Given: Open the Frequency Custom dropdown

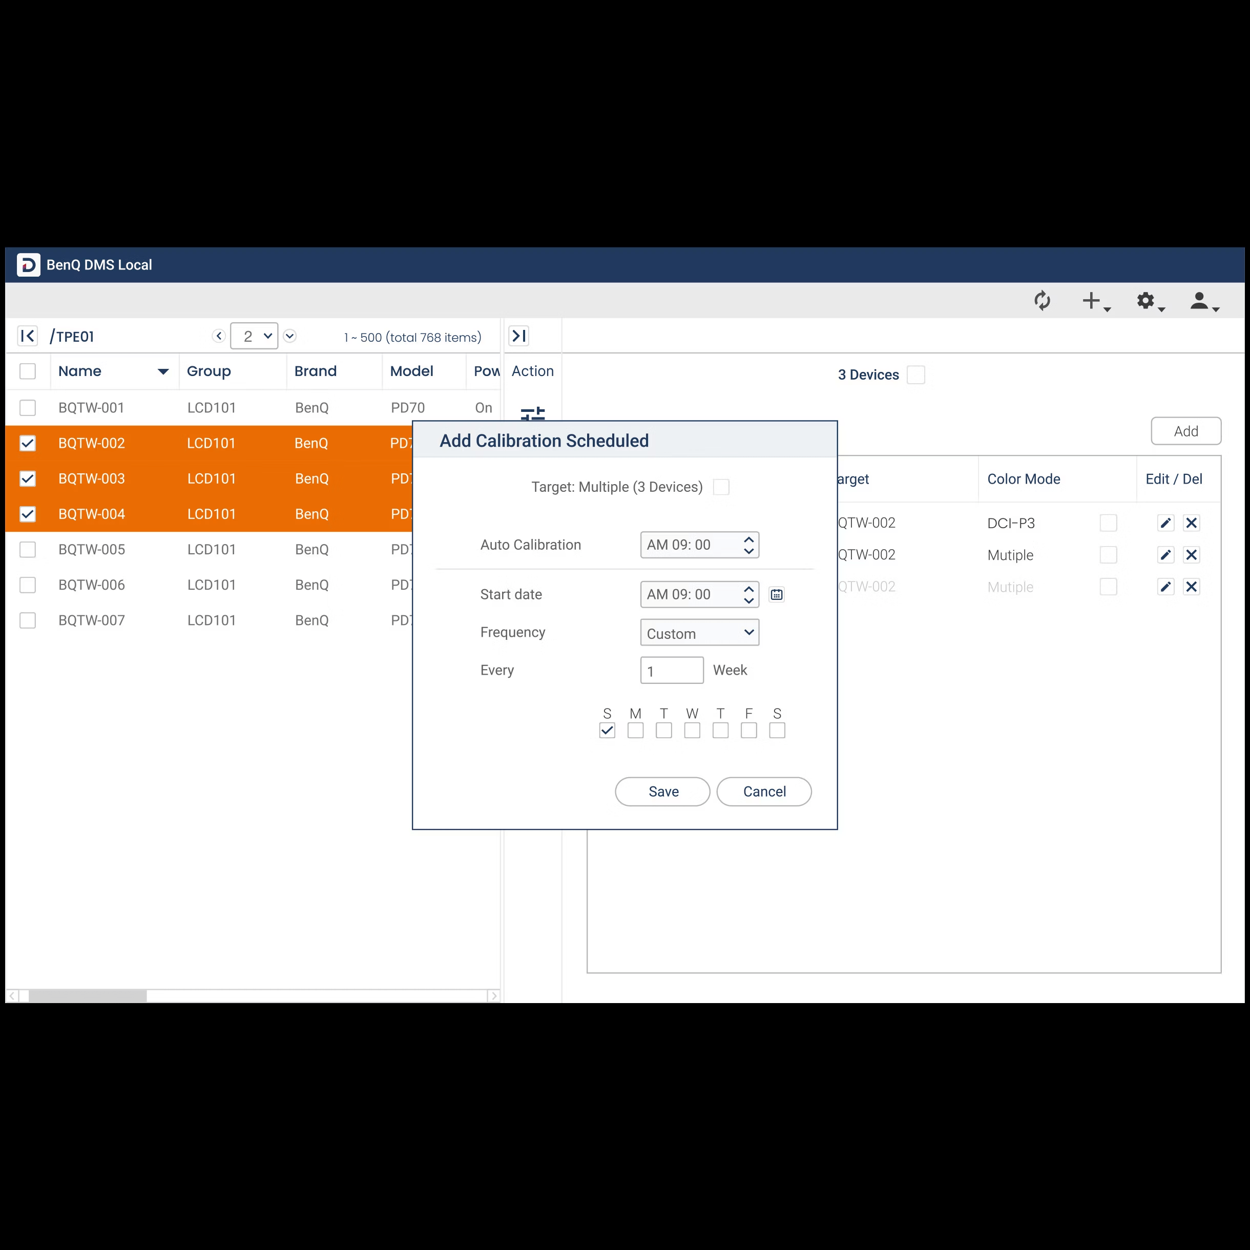Looking at the screenshot, I should [699, 633].
